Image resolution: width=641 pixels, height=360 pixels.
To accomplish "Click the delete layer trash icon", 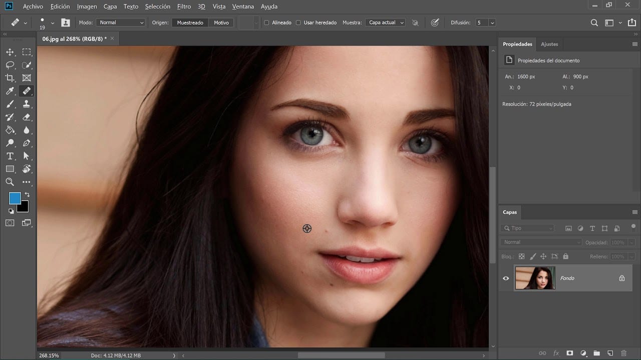I will pos(623,353).
